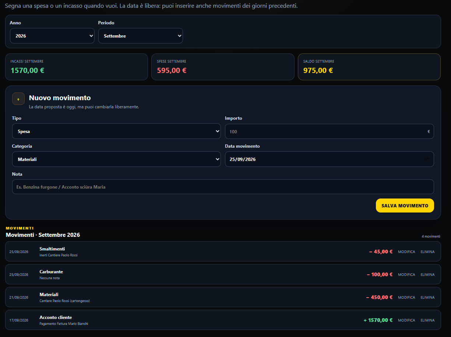This screenshot has width=451, height=337.
Task: Click the "Nessuna nota" text under Carburante
Action: tap(49, 278)
